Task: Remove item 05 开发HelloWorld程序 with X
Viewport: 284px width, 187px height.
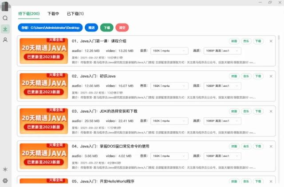Action: click(x=271, y=181)
